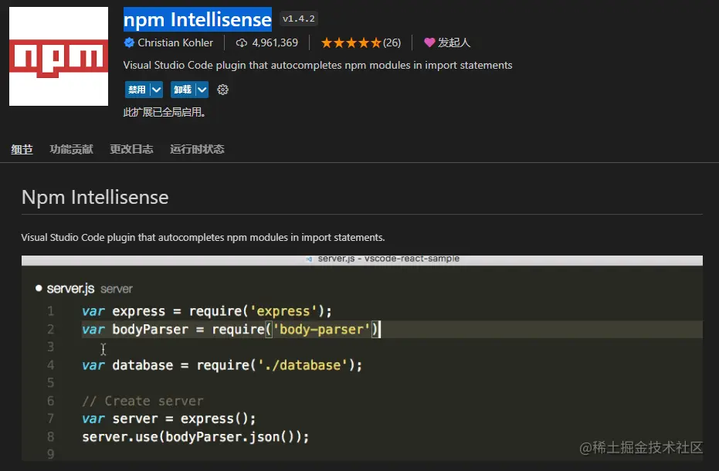Open the extension manage gear icon

(223, 90)
